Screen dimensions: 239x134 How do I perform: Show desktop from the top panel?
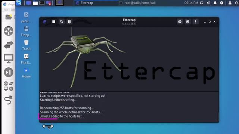coord(29,3)
